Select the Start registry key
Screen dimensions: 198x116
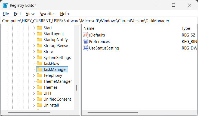click(x=48, y=28)
